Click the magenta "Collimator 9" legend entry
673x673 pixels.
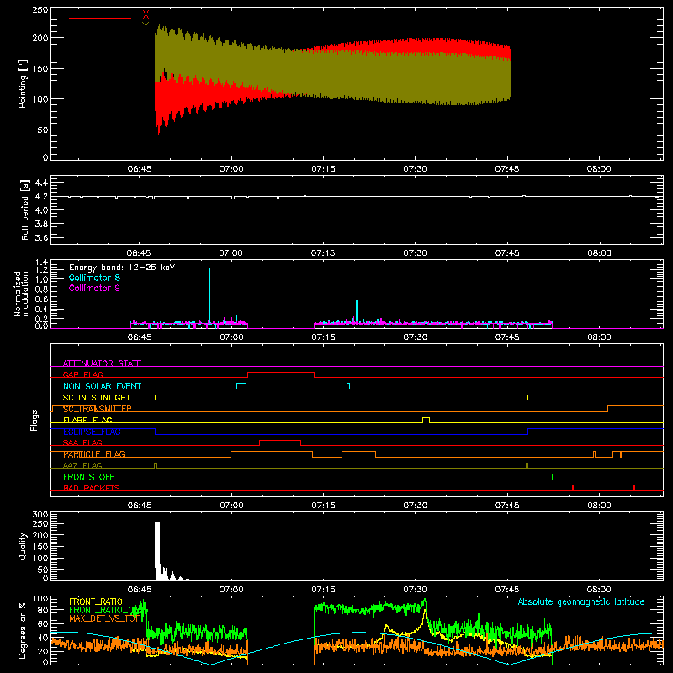click(94, 288)
